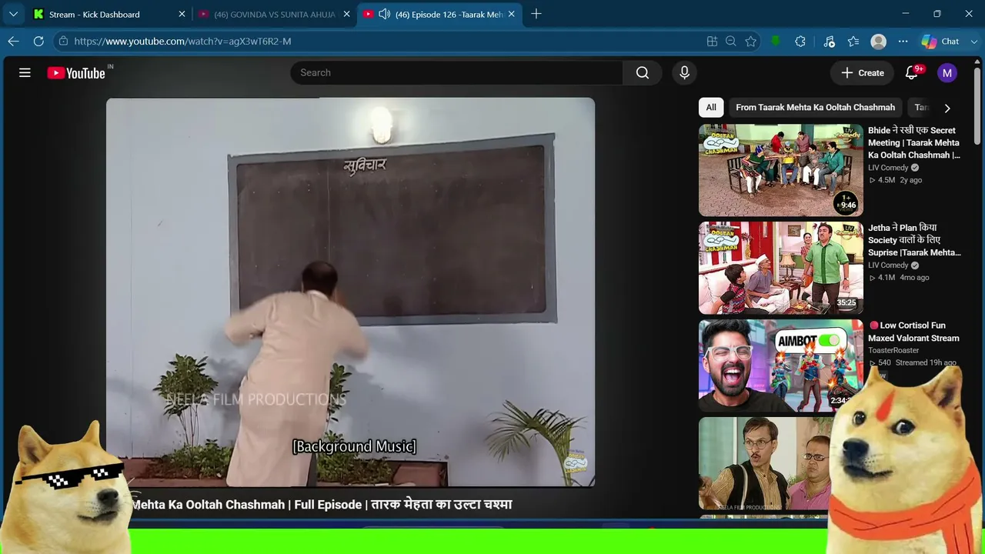
Task: Click the video title Mehta Ka Ooltah Chashmah | Full Episode
Action: (x=321, y=505)
